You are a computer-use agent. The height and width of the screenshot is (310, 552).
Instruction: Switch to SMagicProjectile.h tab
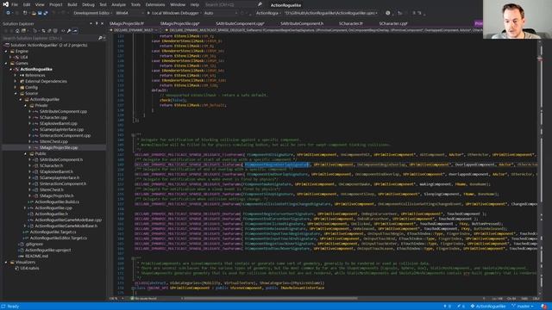tap(127, 23)
